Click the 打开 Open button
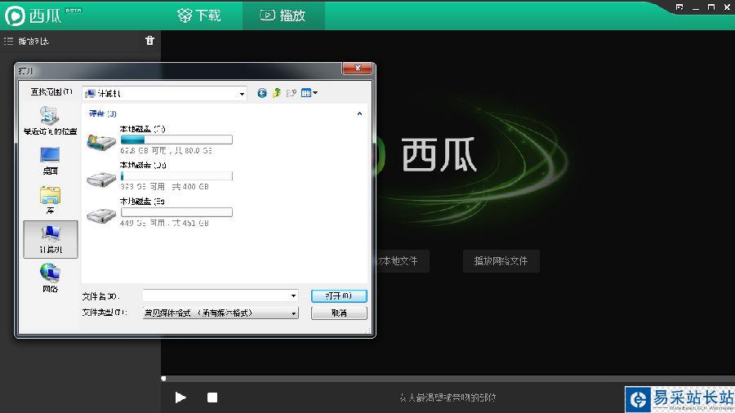735x413 pixels. (339, 296)
